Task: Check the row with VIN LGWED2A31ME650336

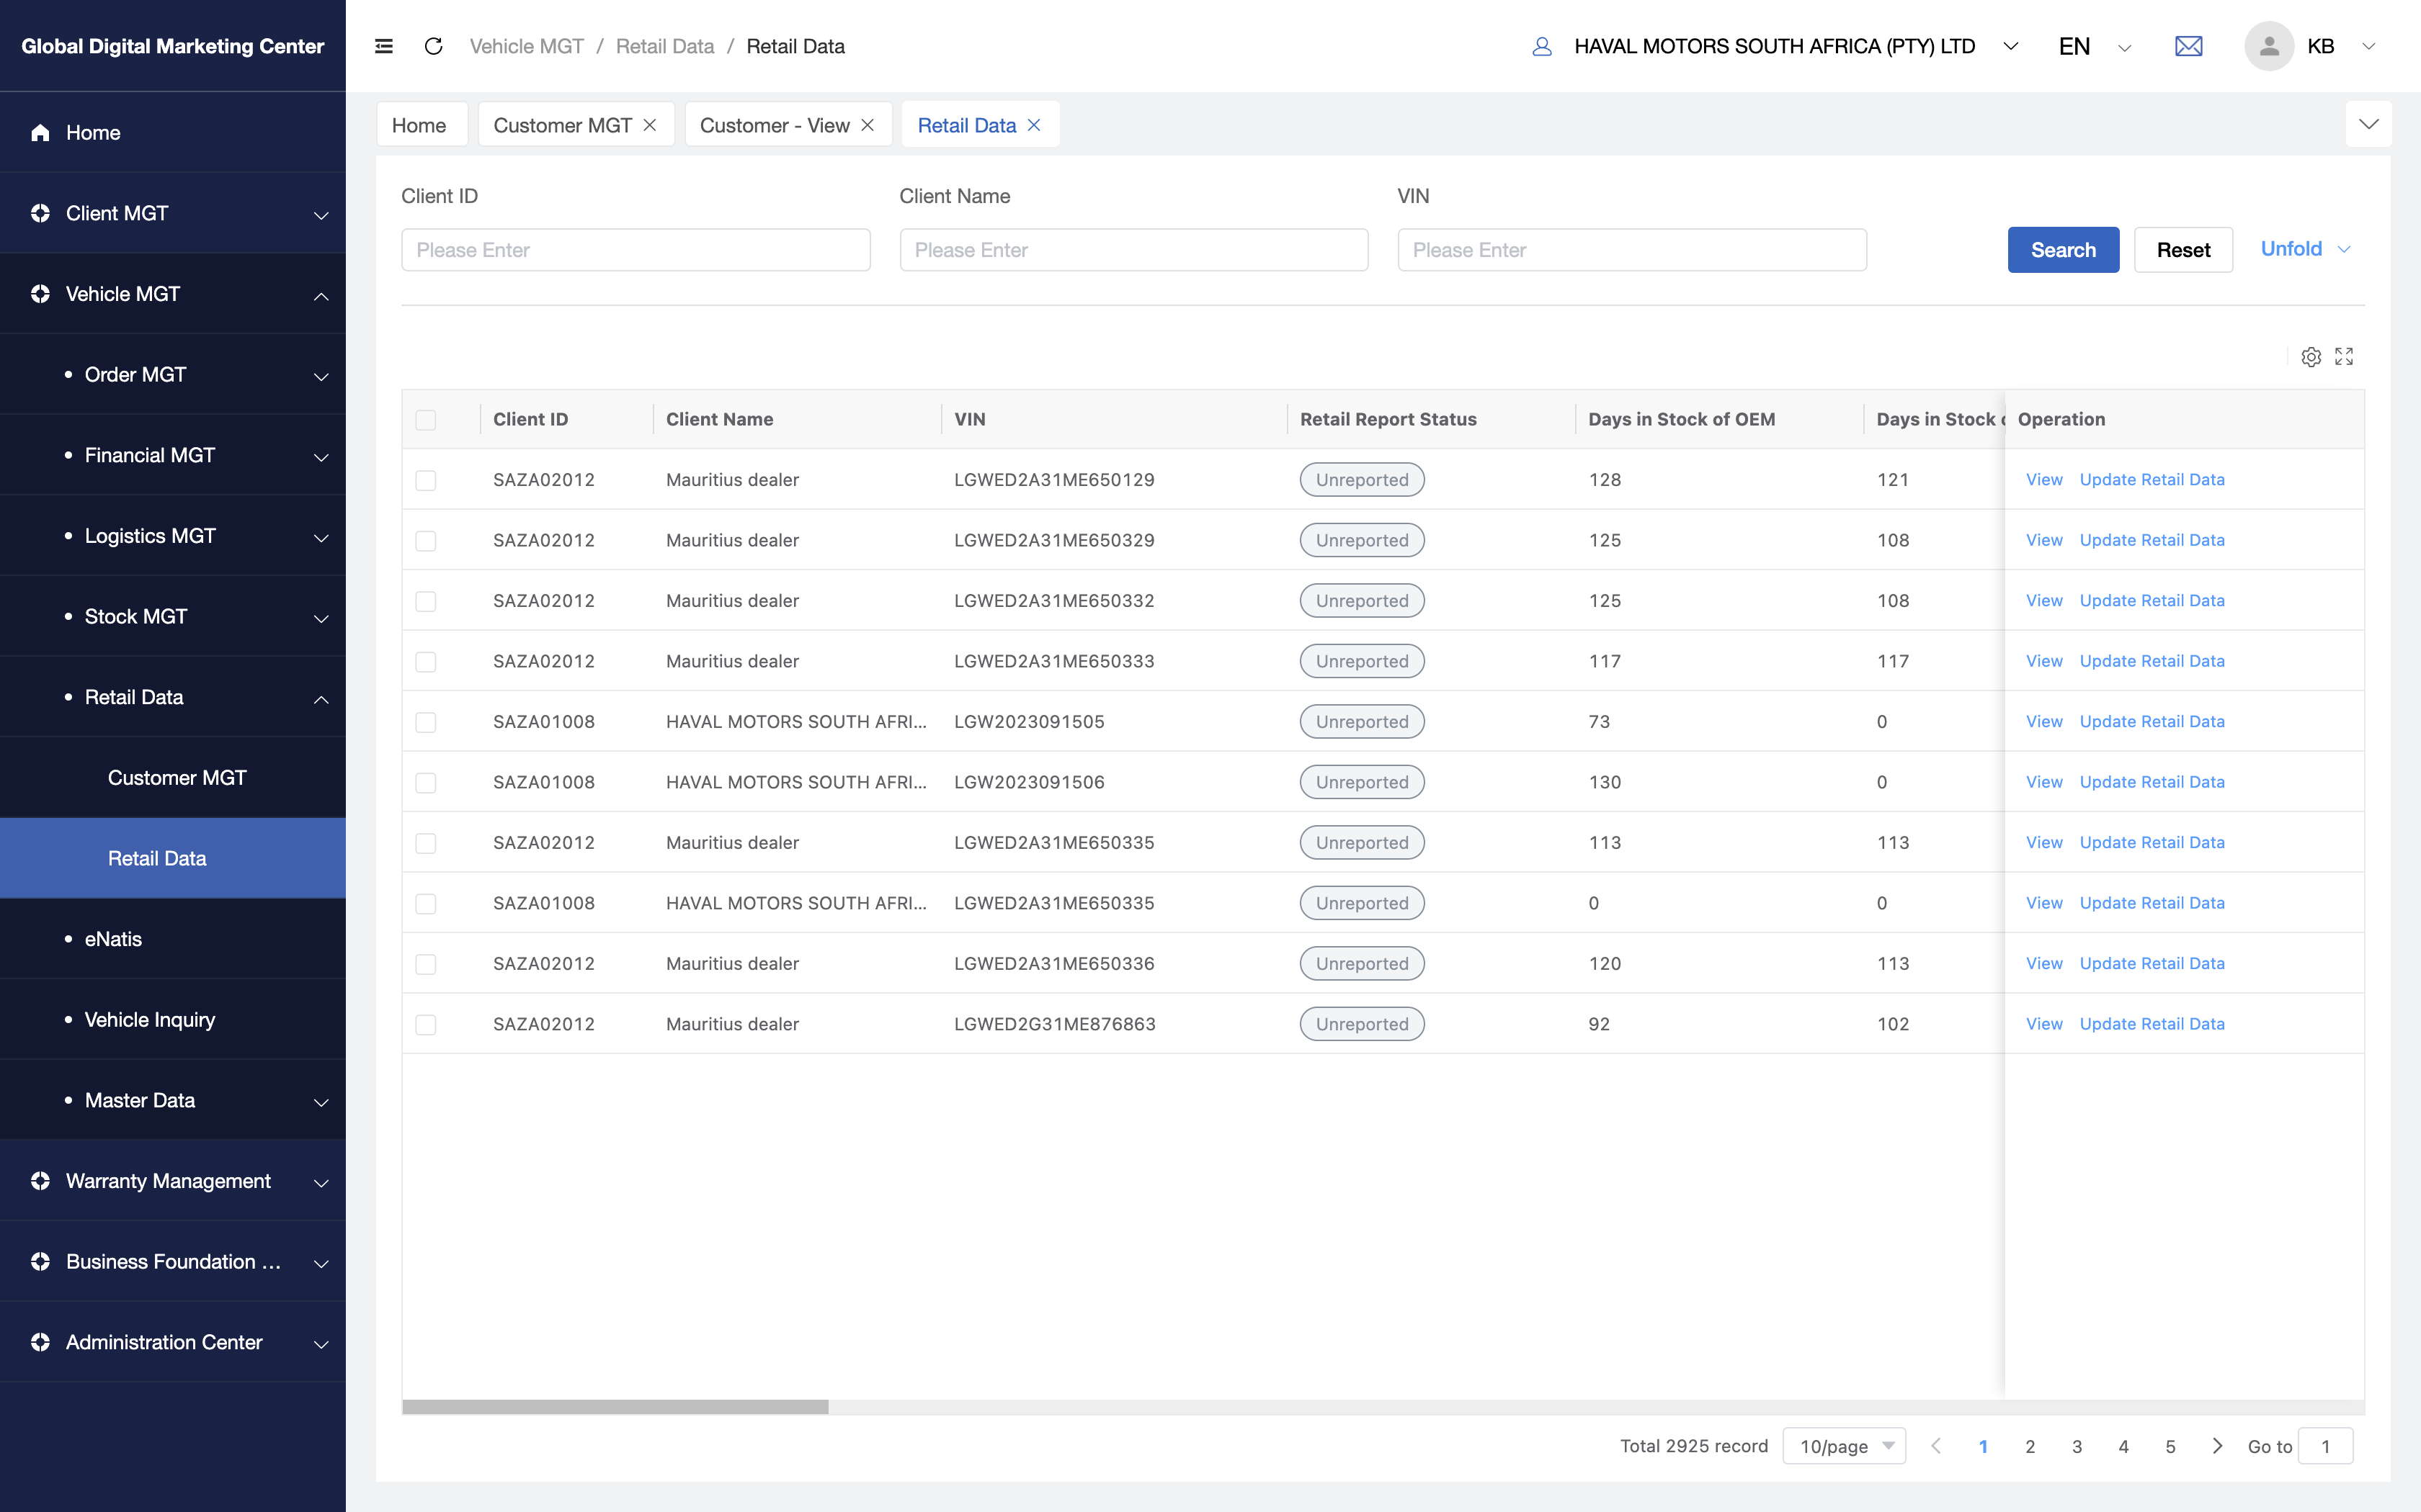Action: tap(426, 965)
